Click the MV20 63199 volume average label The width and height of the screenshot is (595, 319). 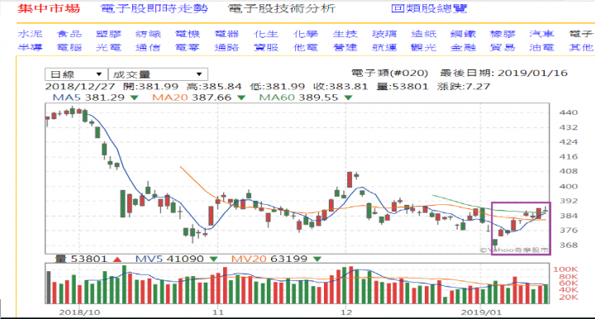[x=269, y=259]
